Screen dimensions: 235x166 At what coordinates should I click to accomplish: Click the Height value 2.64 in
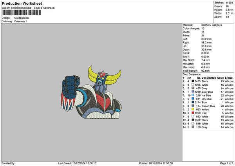coord(229,10)
